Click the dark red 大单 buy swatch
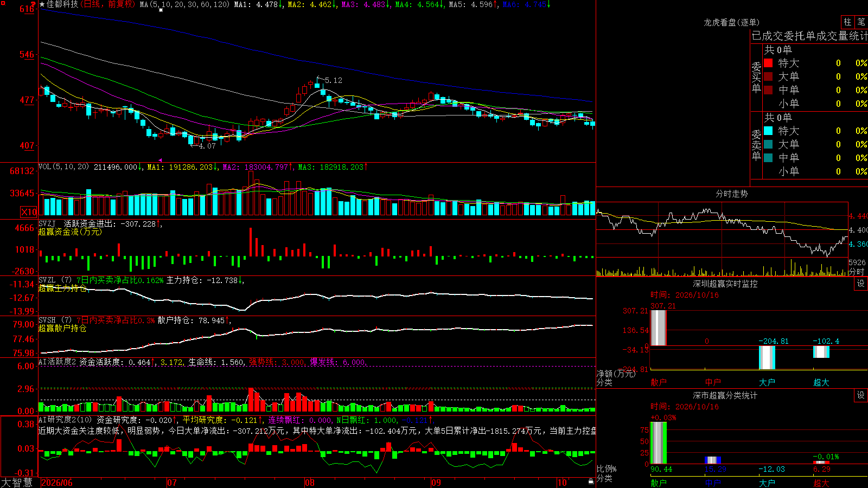868x488 pixels. pos(768,76)
